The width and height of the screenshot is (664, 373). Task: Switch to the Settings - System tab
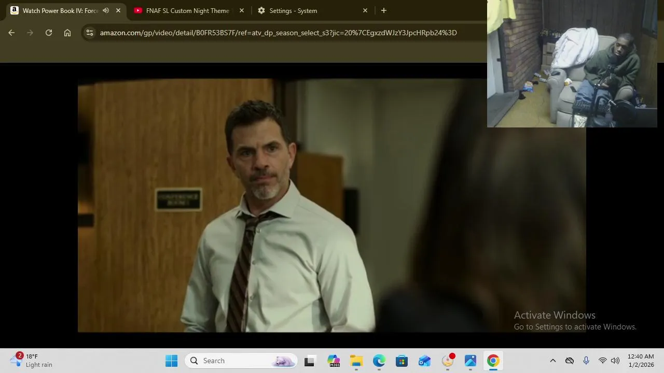pyautogui.click(x=293, y=10)
